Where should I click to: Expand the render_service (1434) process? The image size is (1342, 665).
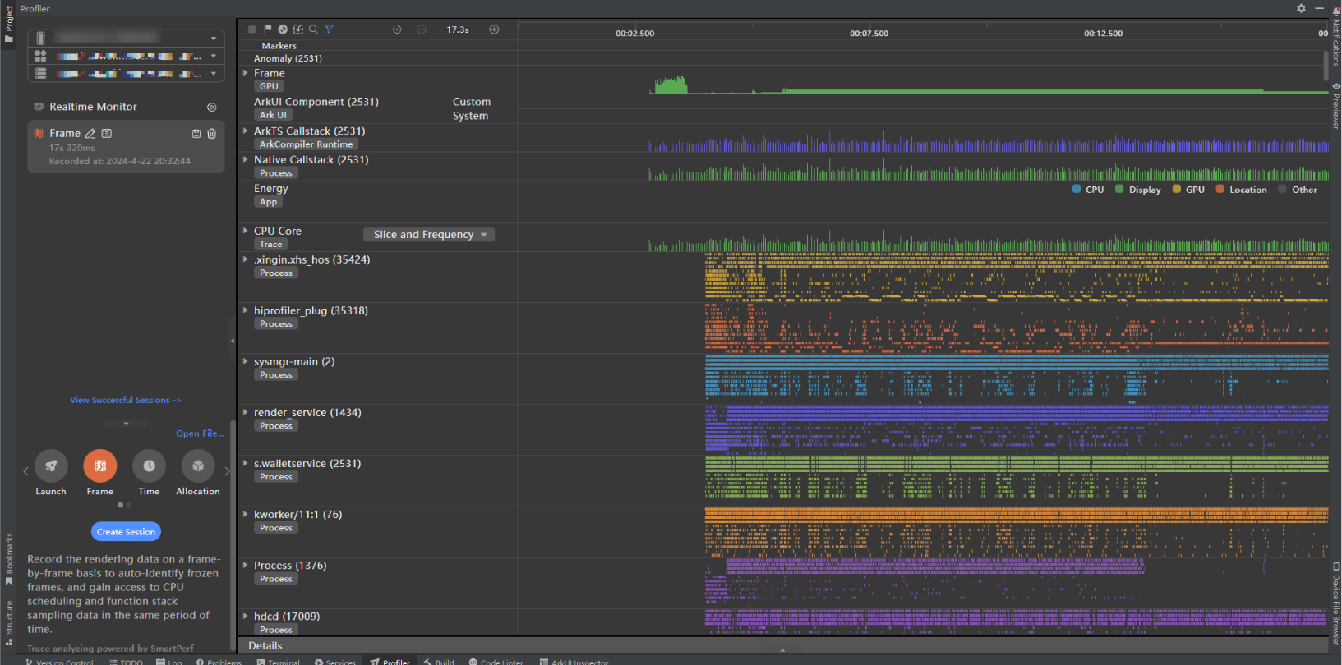245,412
